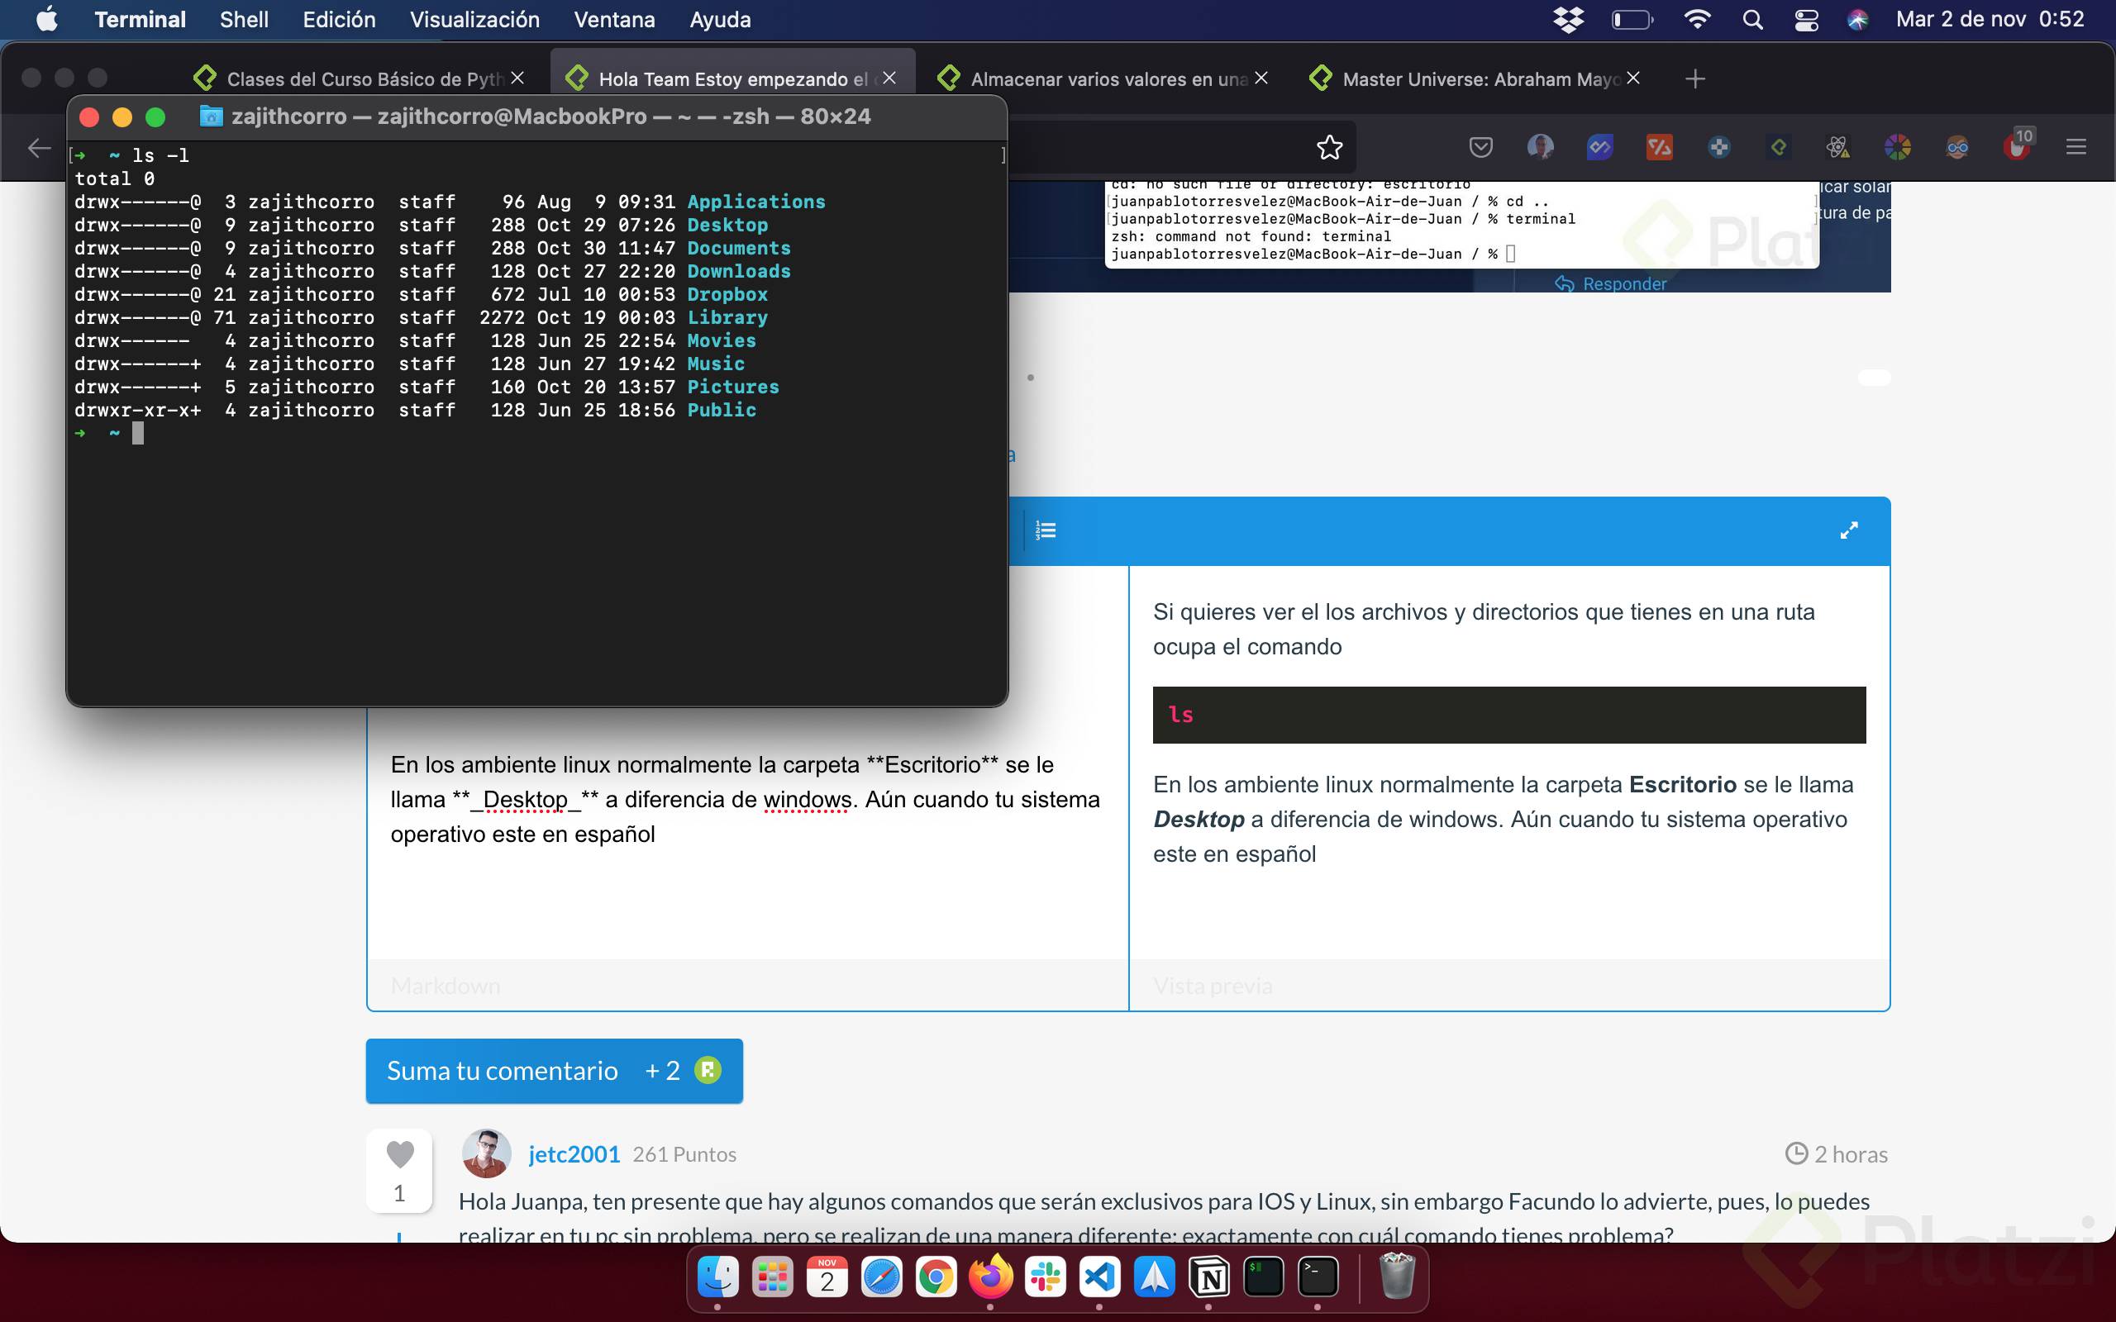
Task: Open Launchpad from the Dock
Action: coord(772,1277)
